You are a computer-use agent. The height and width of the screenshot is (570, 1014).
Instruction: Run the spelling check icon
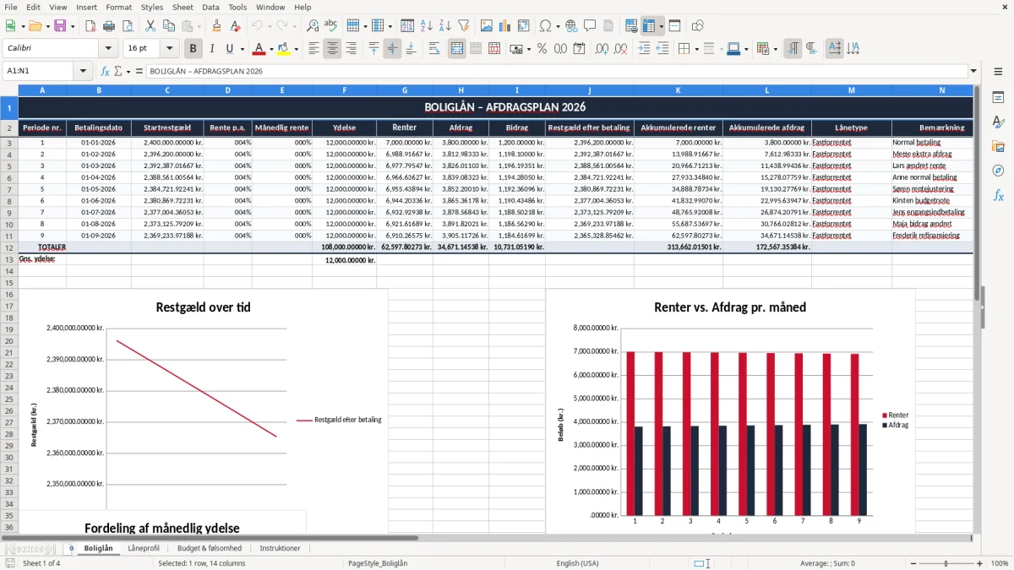pos(330,26)
